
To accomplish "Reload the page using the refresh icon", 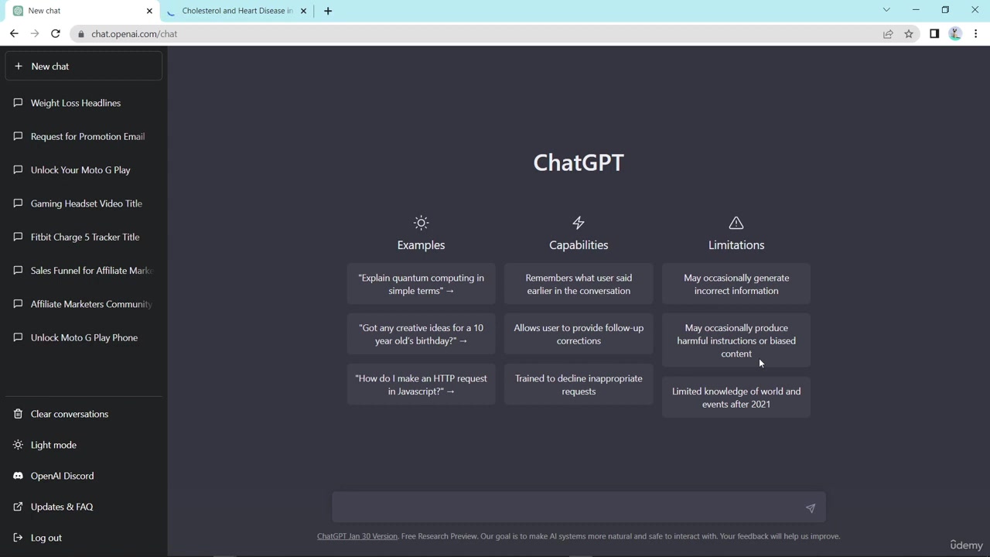I will pos(56,34).
